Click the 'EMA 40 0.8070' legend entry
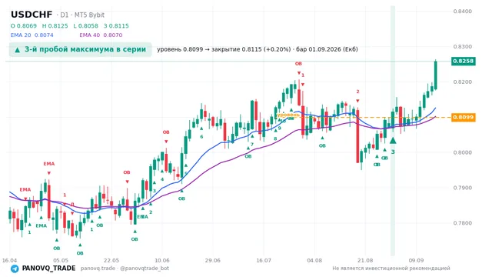This screenshot has height=277, width=492. [101, 35]
